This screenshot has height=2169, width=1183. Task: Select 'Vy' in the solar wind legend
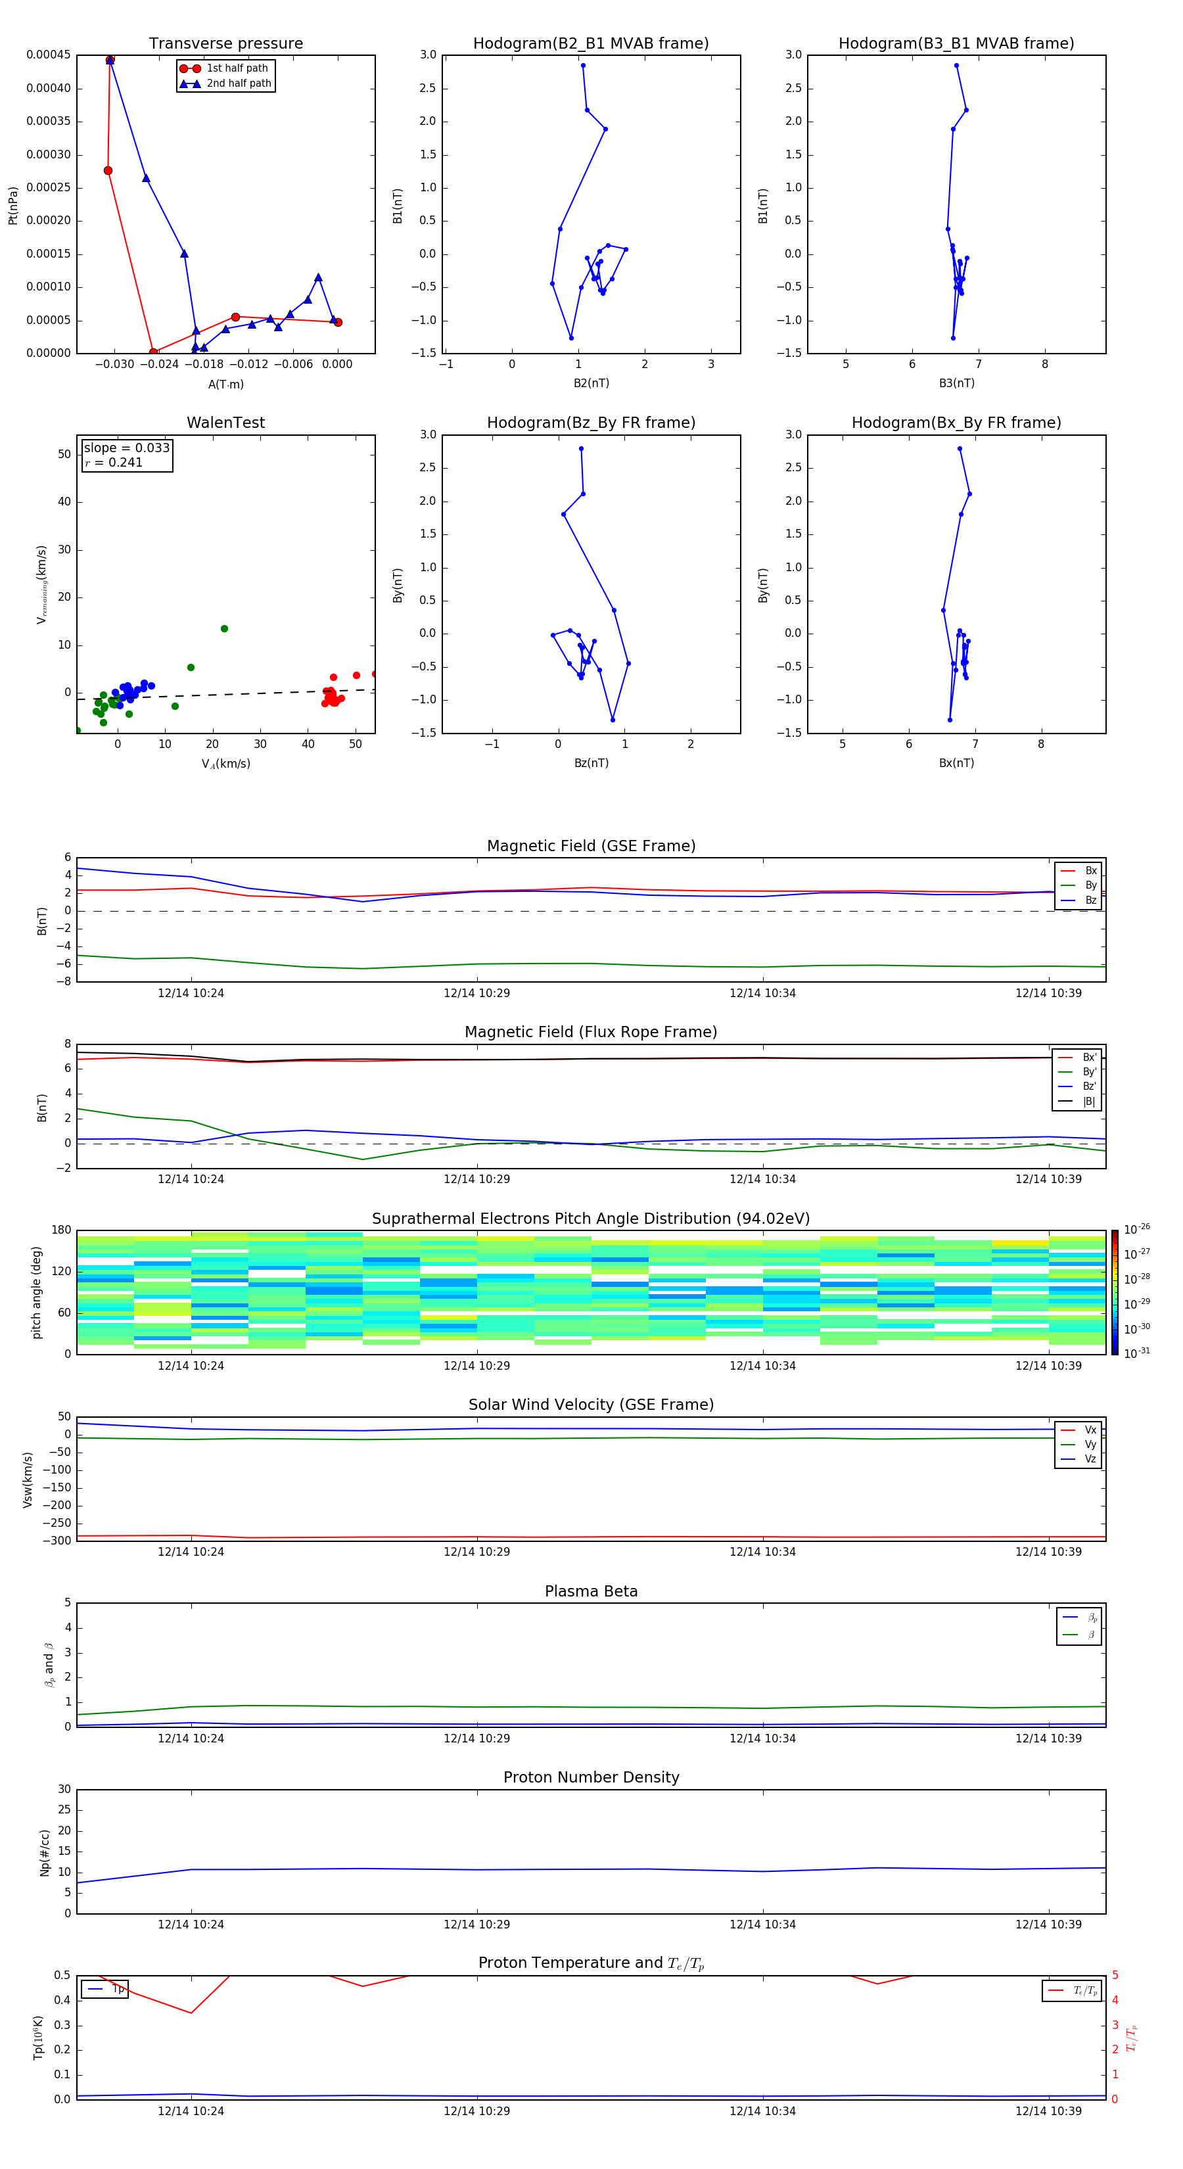pyautogui.click(x=1079, y=1444)
